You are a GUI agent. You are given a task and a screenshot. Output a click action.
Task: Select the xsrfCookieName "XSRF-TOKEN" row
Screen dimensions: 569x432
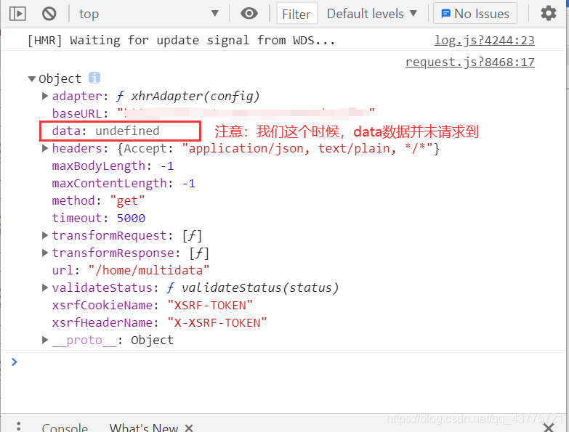pos(153,305)
